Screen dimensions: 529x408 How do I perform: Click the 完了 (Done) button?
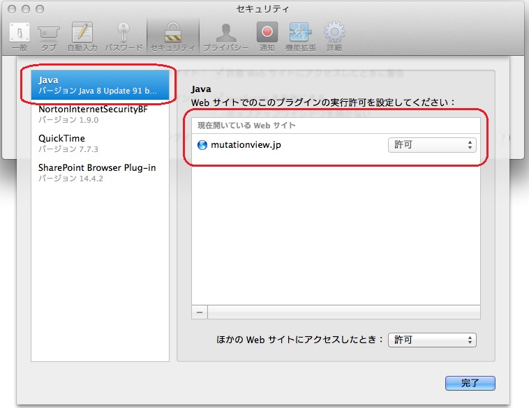tap(470, 383)
